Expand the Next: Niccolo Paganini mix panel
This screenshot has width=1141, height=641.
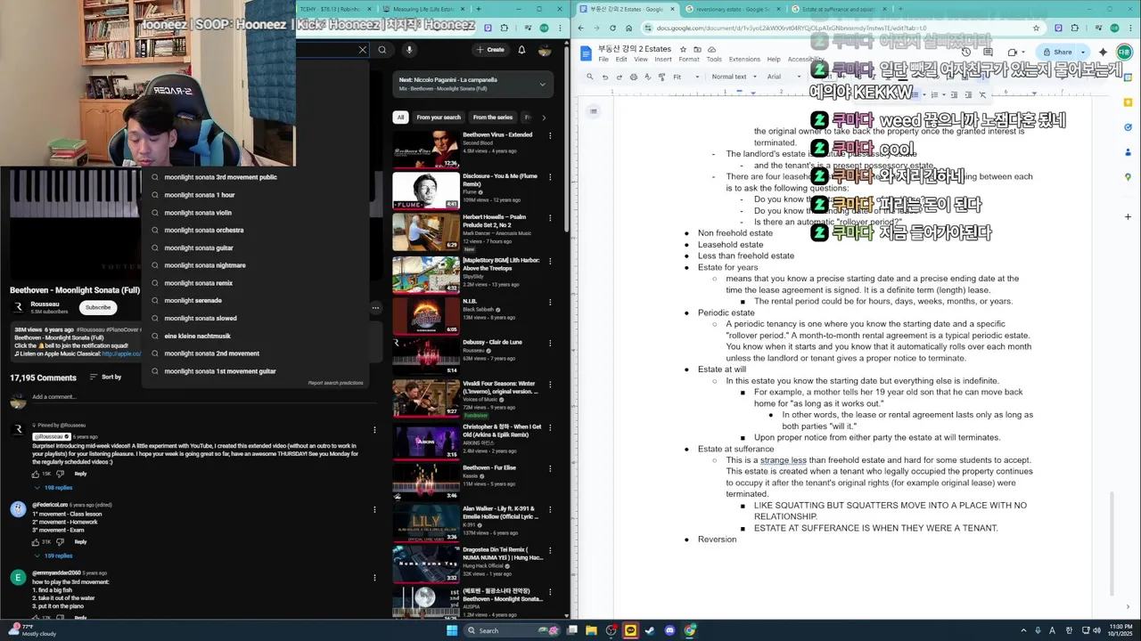(x=542, y=85)
